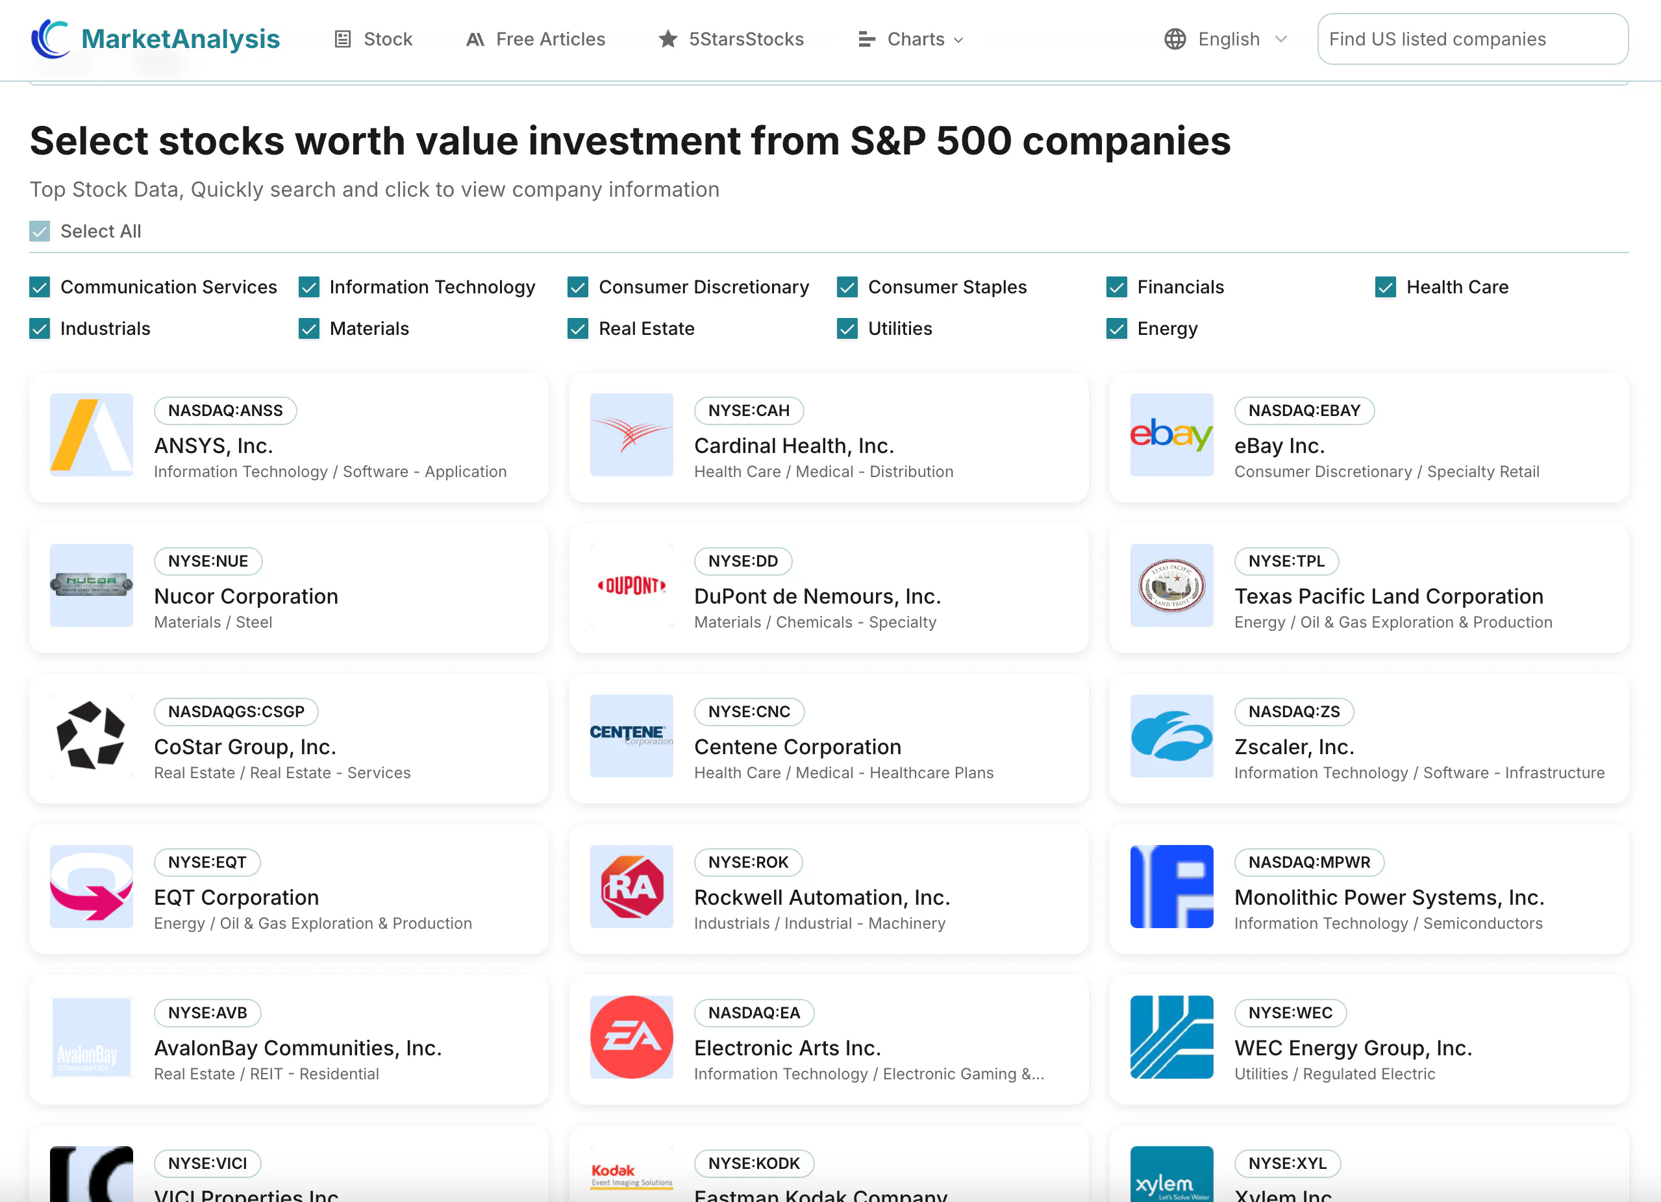Screen dimensions: 1661x1202
Task: Uncheck Energy sector checkbox
Action: point(1117,328)
